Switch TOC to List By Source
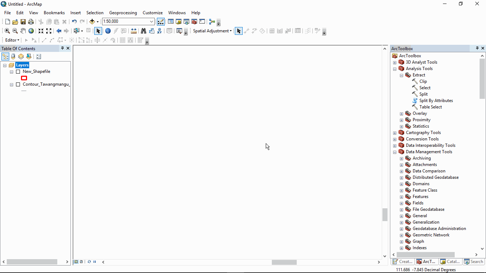The image size is (486, 273). [13, 57]
